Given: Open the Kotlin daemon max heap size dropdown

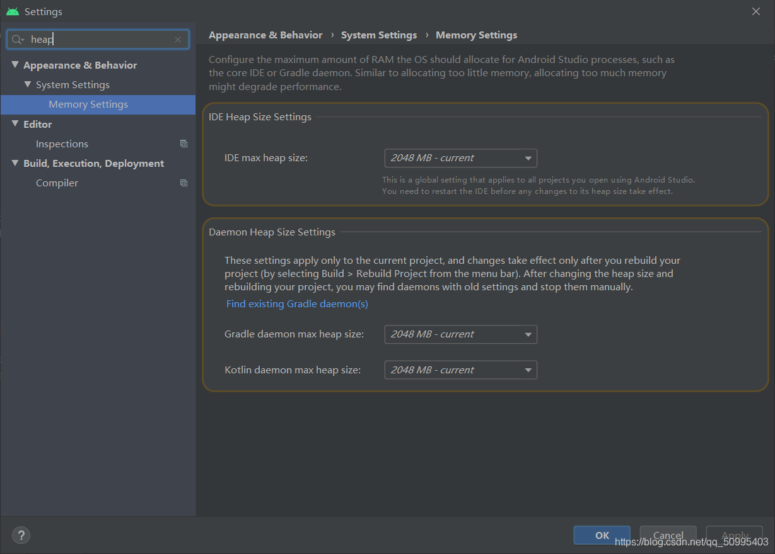Looking at the screenshot, I should (460, 370).
